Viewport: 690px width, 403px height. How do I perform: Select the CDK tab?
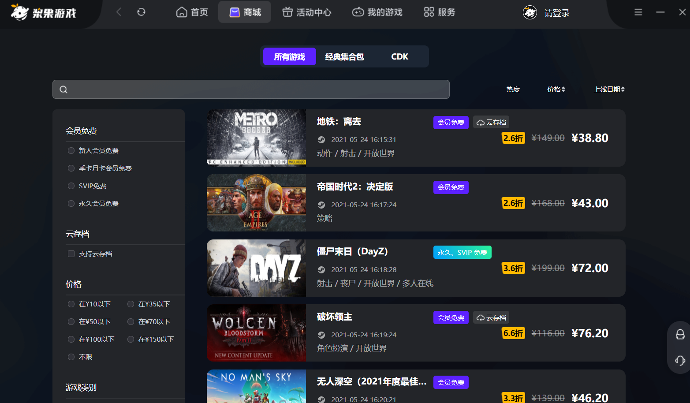pyautogui.click(x=400, y=56)
